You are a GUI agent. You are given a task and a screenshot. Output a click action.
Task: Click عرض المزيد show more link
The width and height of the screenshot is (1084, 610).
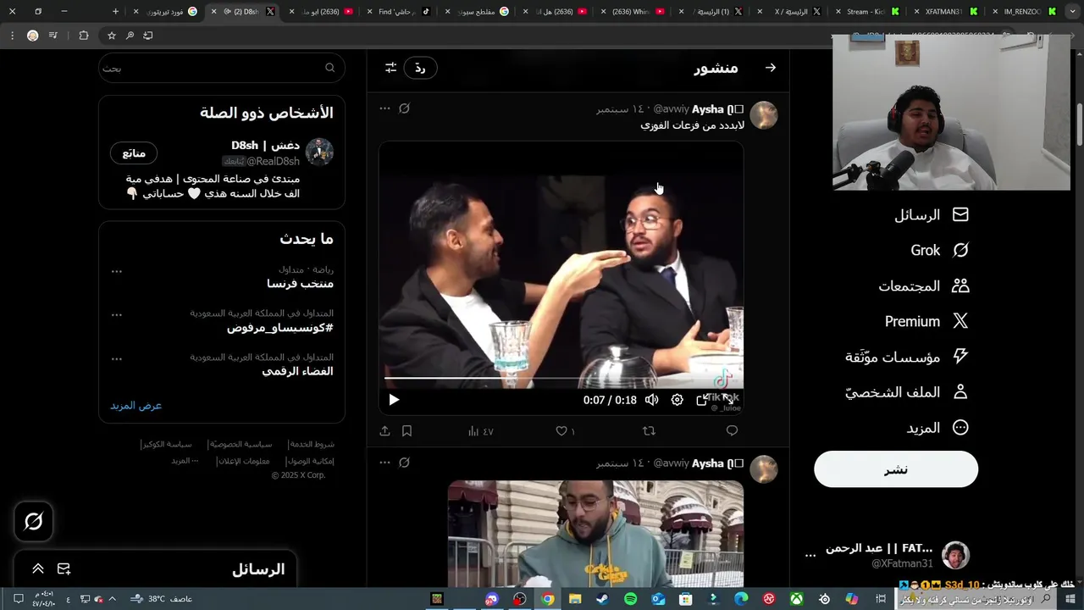coord(136,405)
